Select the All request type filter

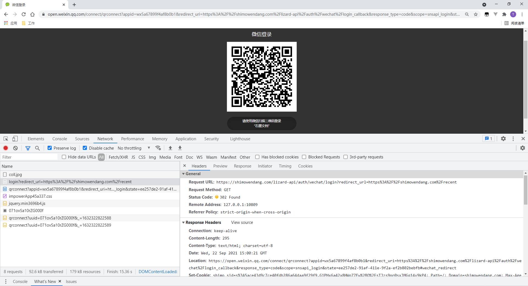[101, 157]
